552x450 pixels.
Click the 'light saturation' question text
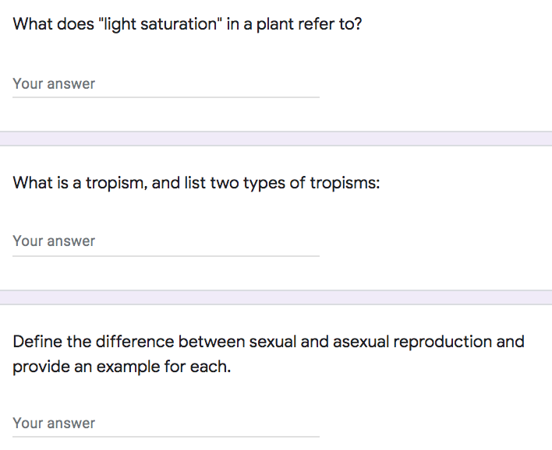pos(187,24)
